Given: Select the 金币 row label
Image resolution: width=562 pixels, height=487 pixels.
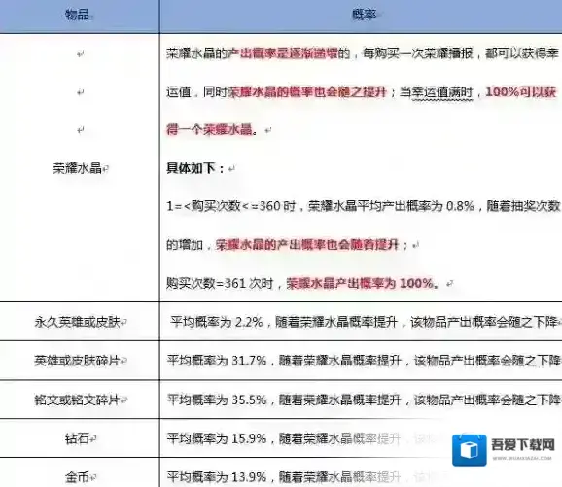Looking at the screenshot, I should [77, 477].
